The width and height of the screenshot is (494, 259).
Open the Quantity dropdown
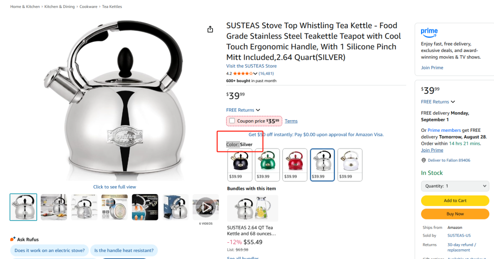(455, 186)
